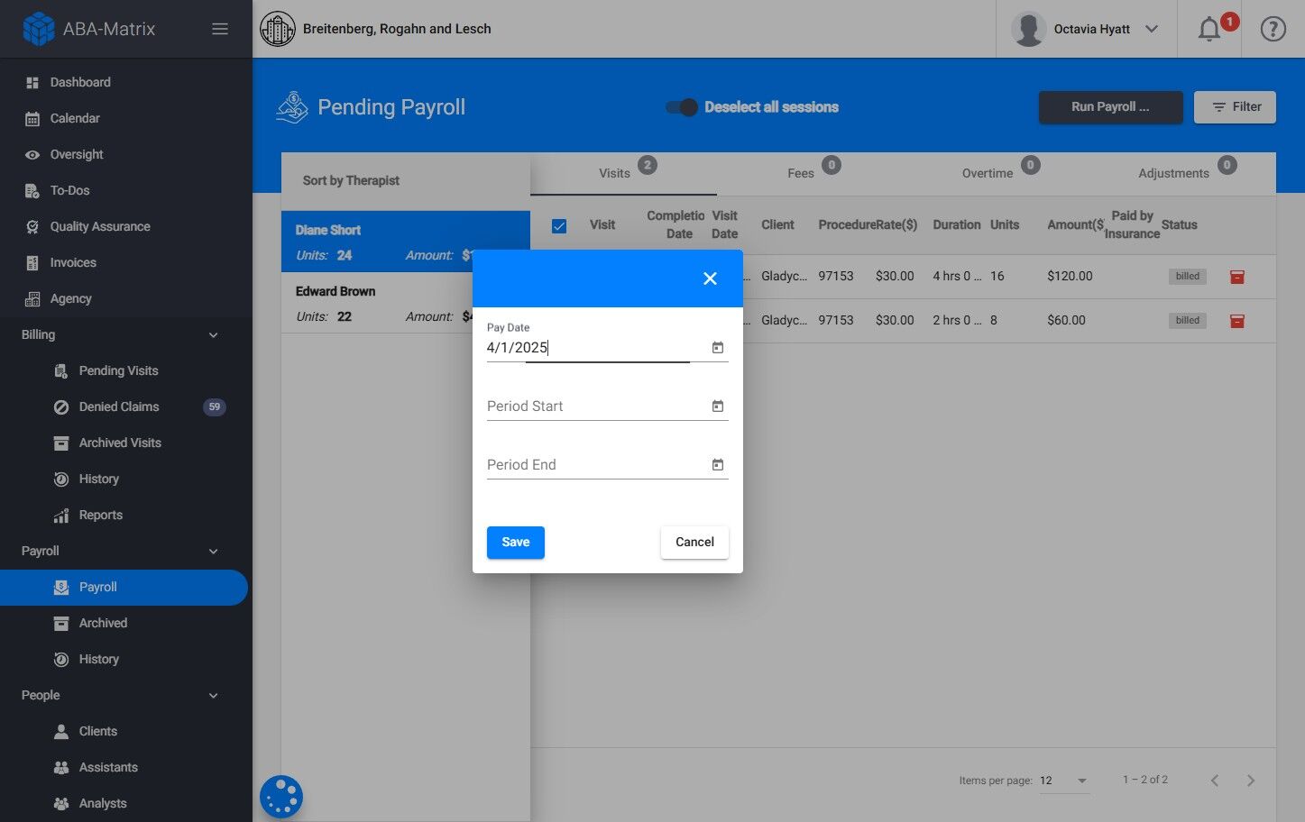Viewport: 1305px width, 822px height.
Task: Open the Reports section under Billing
Action: point(100,515)
